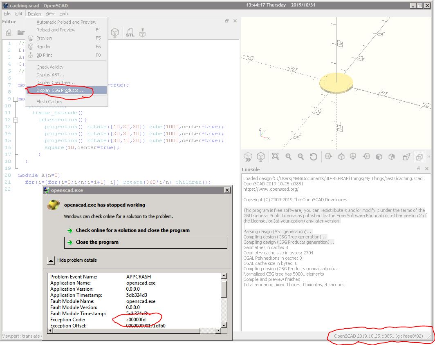This screenshot has width=435, height=345.
Task: Create a new file with the editor document icon
Action: pyautogui.click(x=9, y=33)
